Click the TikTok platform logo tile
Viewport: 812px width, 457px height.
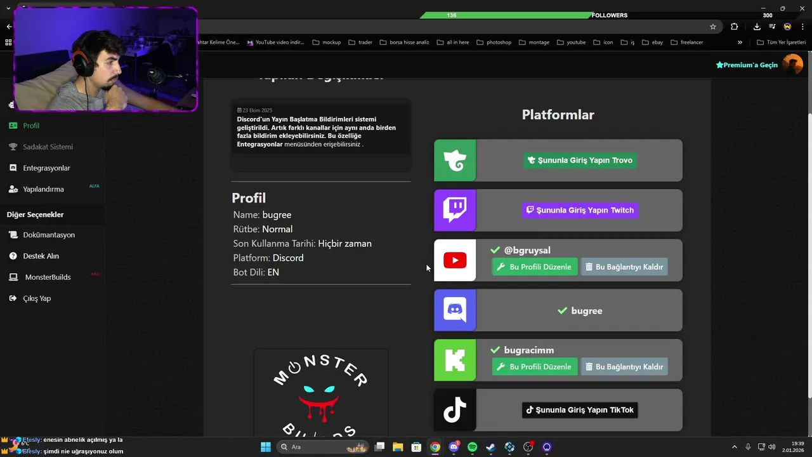coord(455,410)
